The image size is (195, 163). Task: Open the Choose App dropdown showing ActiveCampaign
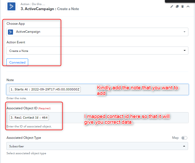(x=97, y=32)
